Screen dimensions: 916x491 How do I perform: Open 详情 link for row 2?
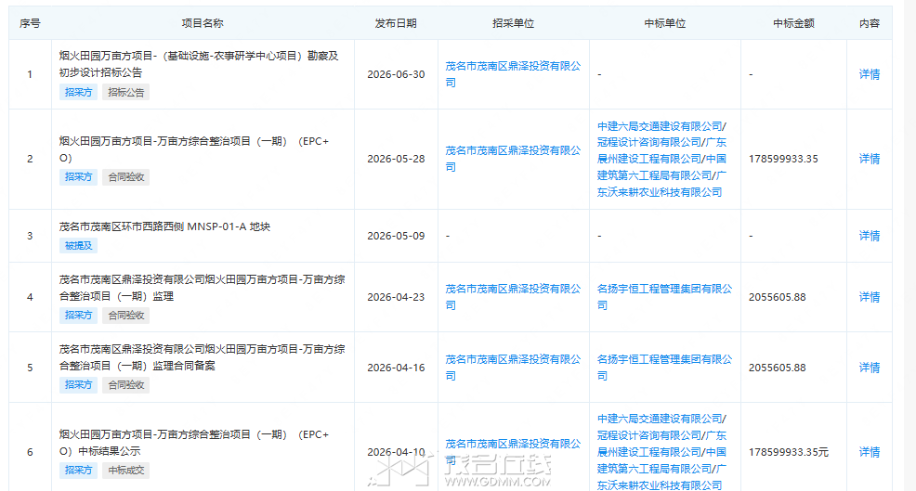pyautogui.click(x=870, y=159)
